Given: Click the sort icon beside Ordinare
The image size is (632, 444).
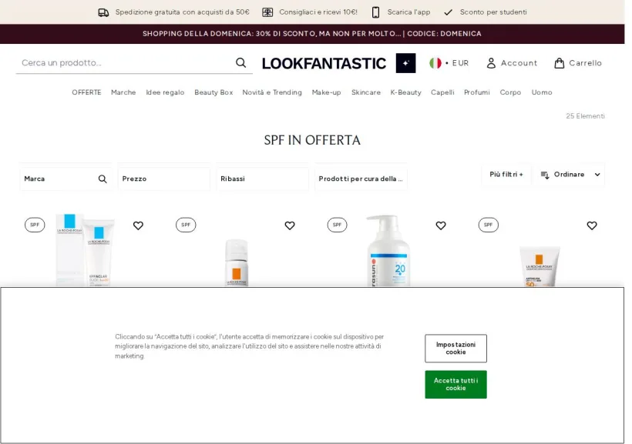Looking at the screenshot, I should (545, 175).
